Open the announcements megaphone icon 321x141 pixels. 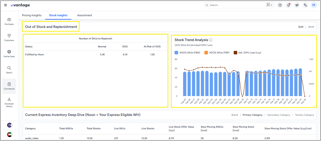click(297, 5)
